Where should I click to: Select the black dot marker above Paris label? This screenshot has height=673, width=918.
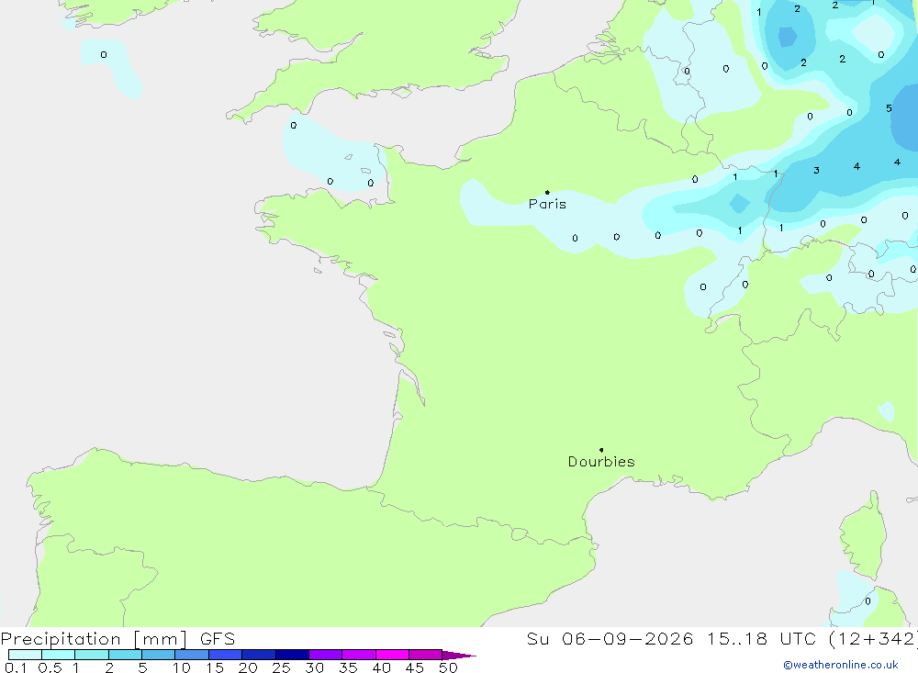point(547,192)
